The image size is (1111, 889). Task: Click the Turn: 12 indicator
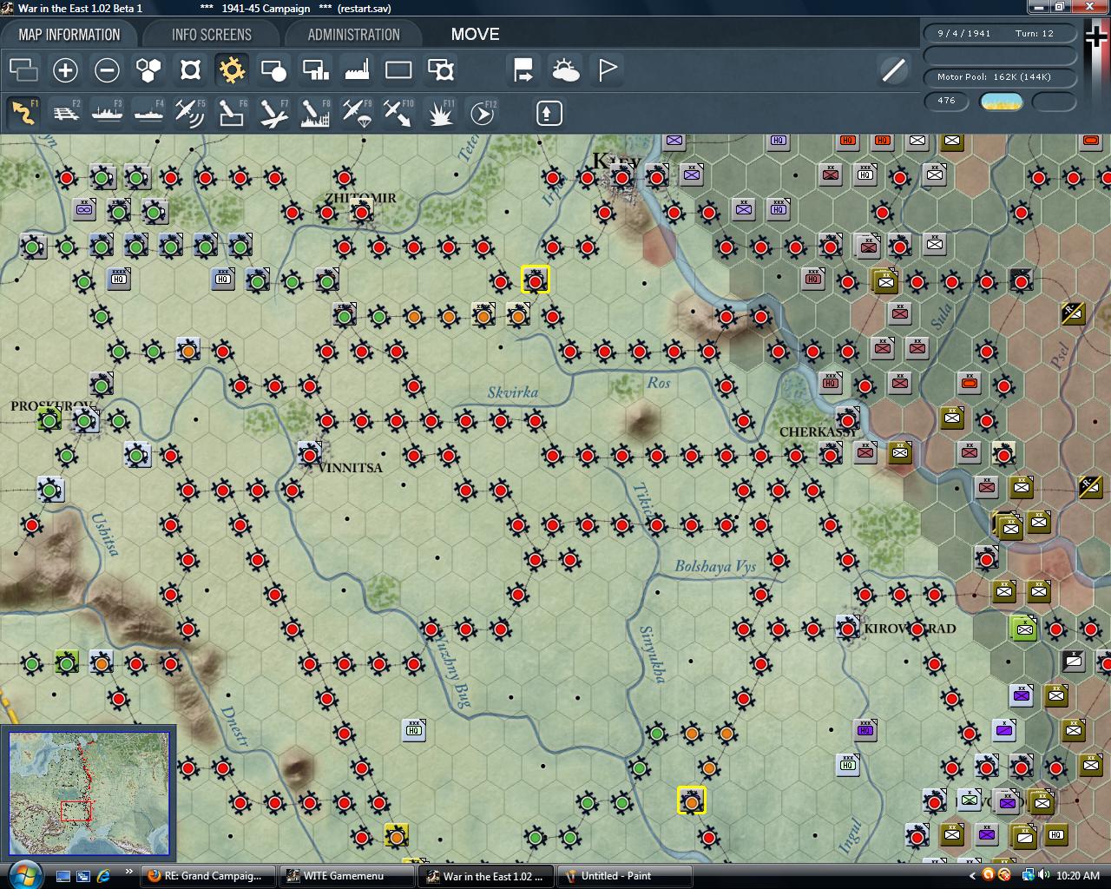(x=1034, y=33)
